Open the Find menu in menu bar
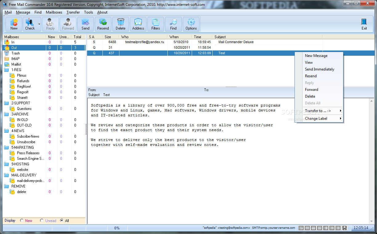This screenshot has width=377, height=234. pos(38,12)
